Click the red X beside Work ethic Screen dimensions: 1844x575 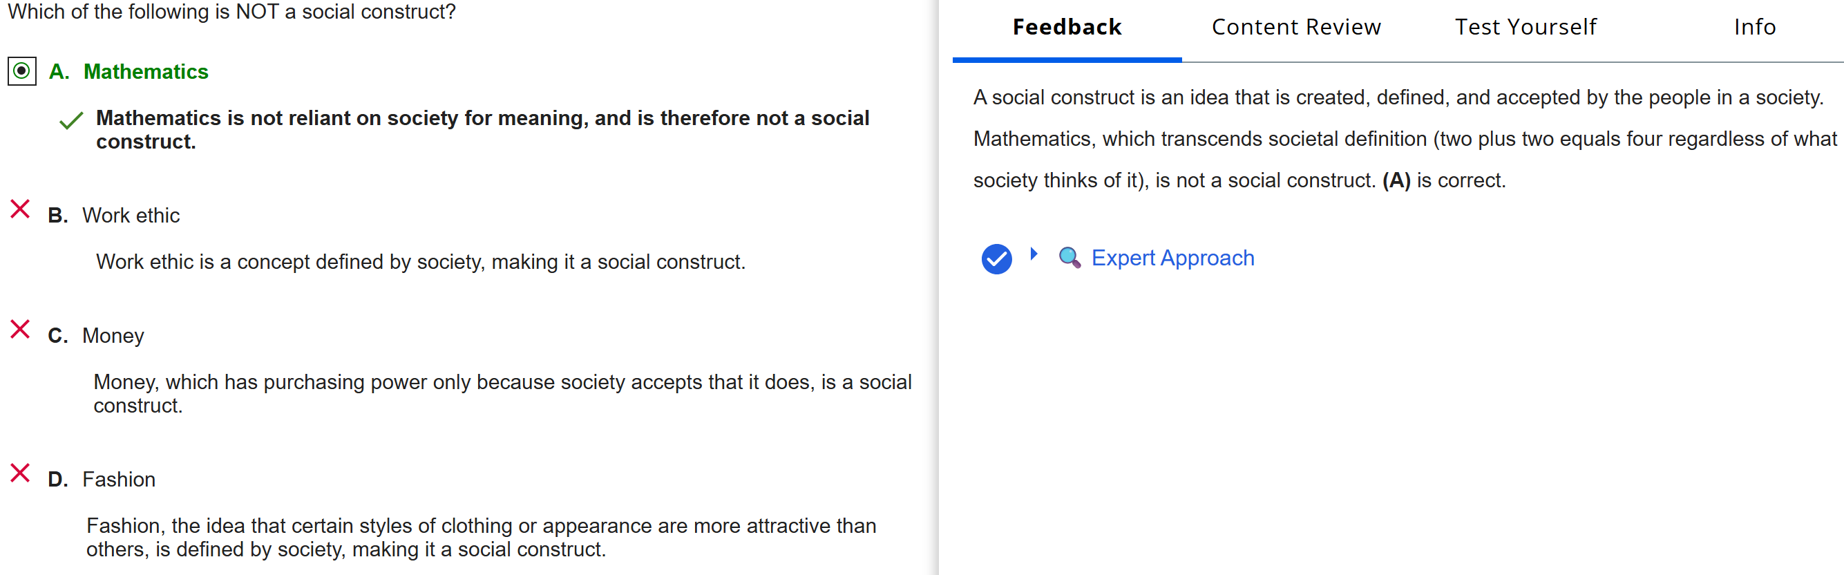click(20, 209)
